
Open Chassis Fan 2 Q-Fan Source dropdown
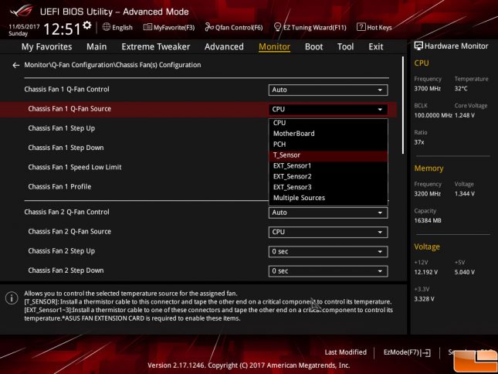tap(328, 232)
